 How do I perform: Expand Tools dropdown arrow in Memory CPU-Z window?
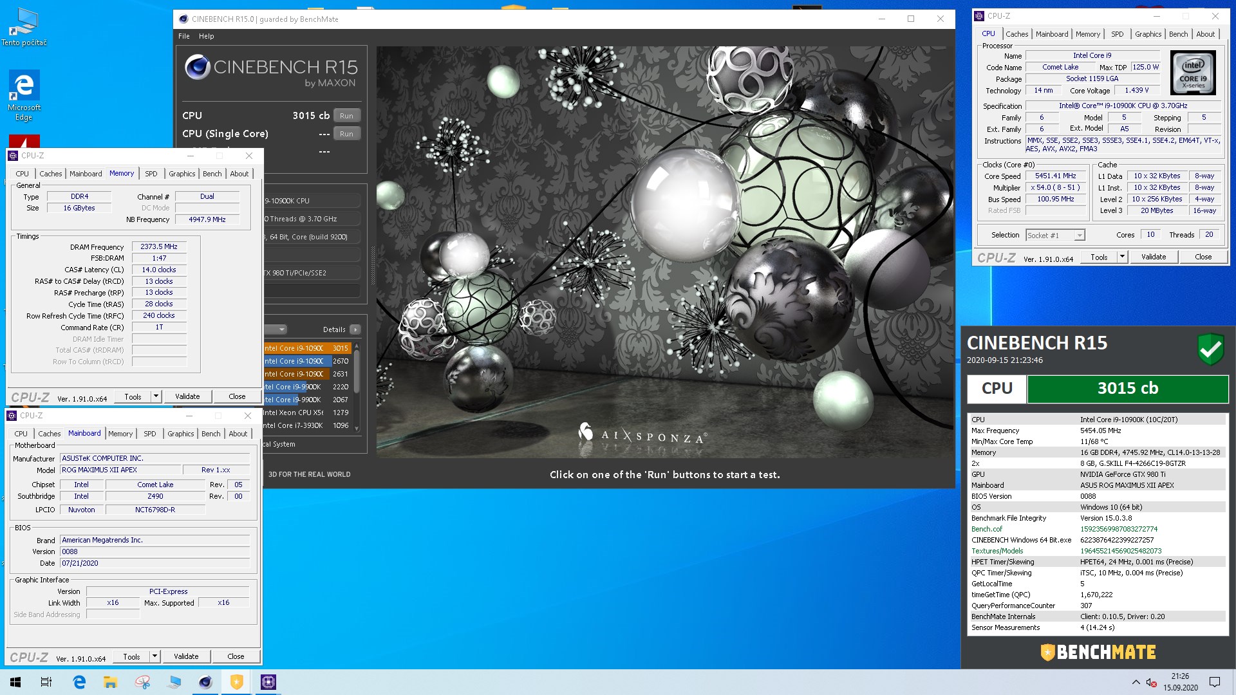[155, 396]
